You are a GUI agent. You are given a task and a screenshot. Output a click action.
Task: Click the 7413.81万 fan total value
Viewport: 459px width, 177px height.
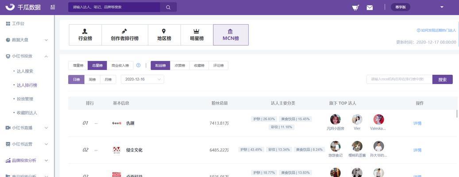[x=219, y=123]
